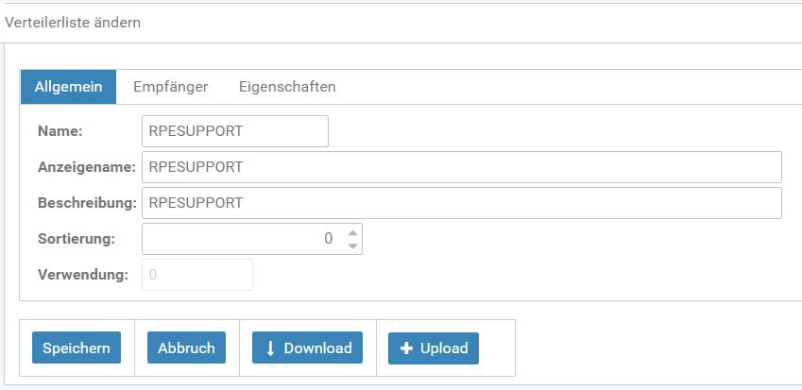The height and width of the screenshot is (390, 802).
Task: Click the Sortierung number field
Action: pyautogui.click(x=241, y=239)
